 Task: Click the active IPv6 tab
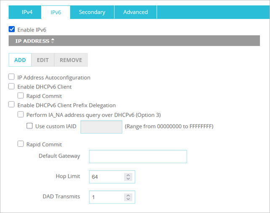tap(56, 12)
